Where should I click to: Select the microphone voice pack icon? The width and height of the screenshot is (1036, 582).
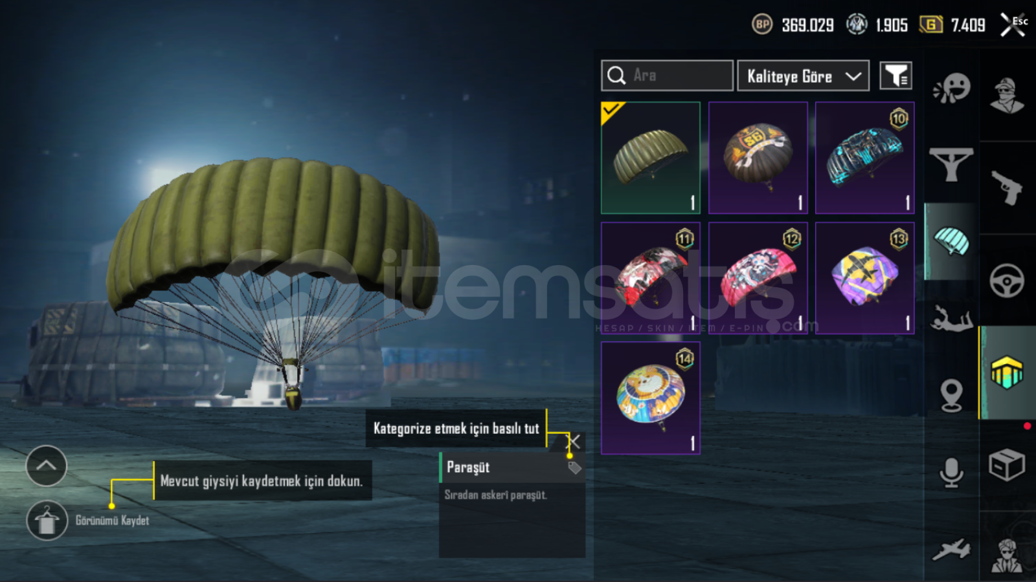click(x=951, y=473)
